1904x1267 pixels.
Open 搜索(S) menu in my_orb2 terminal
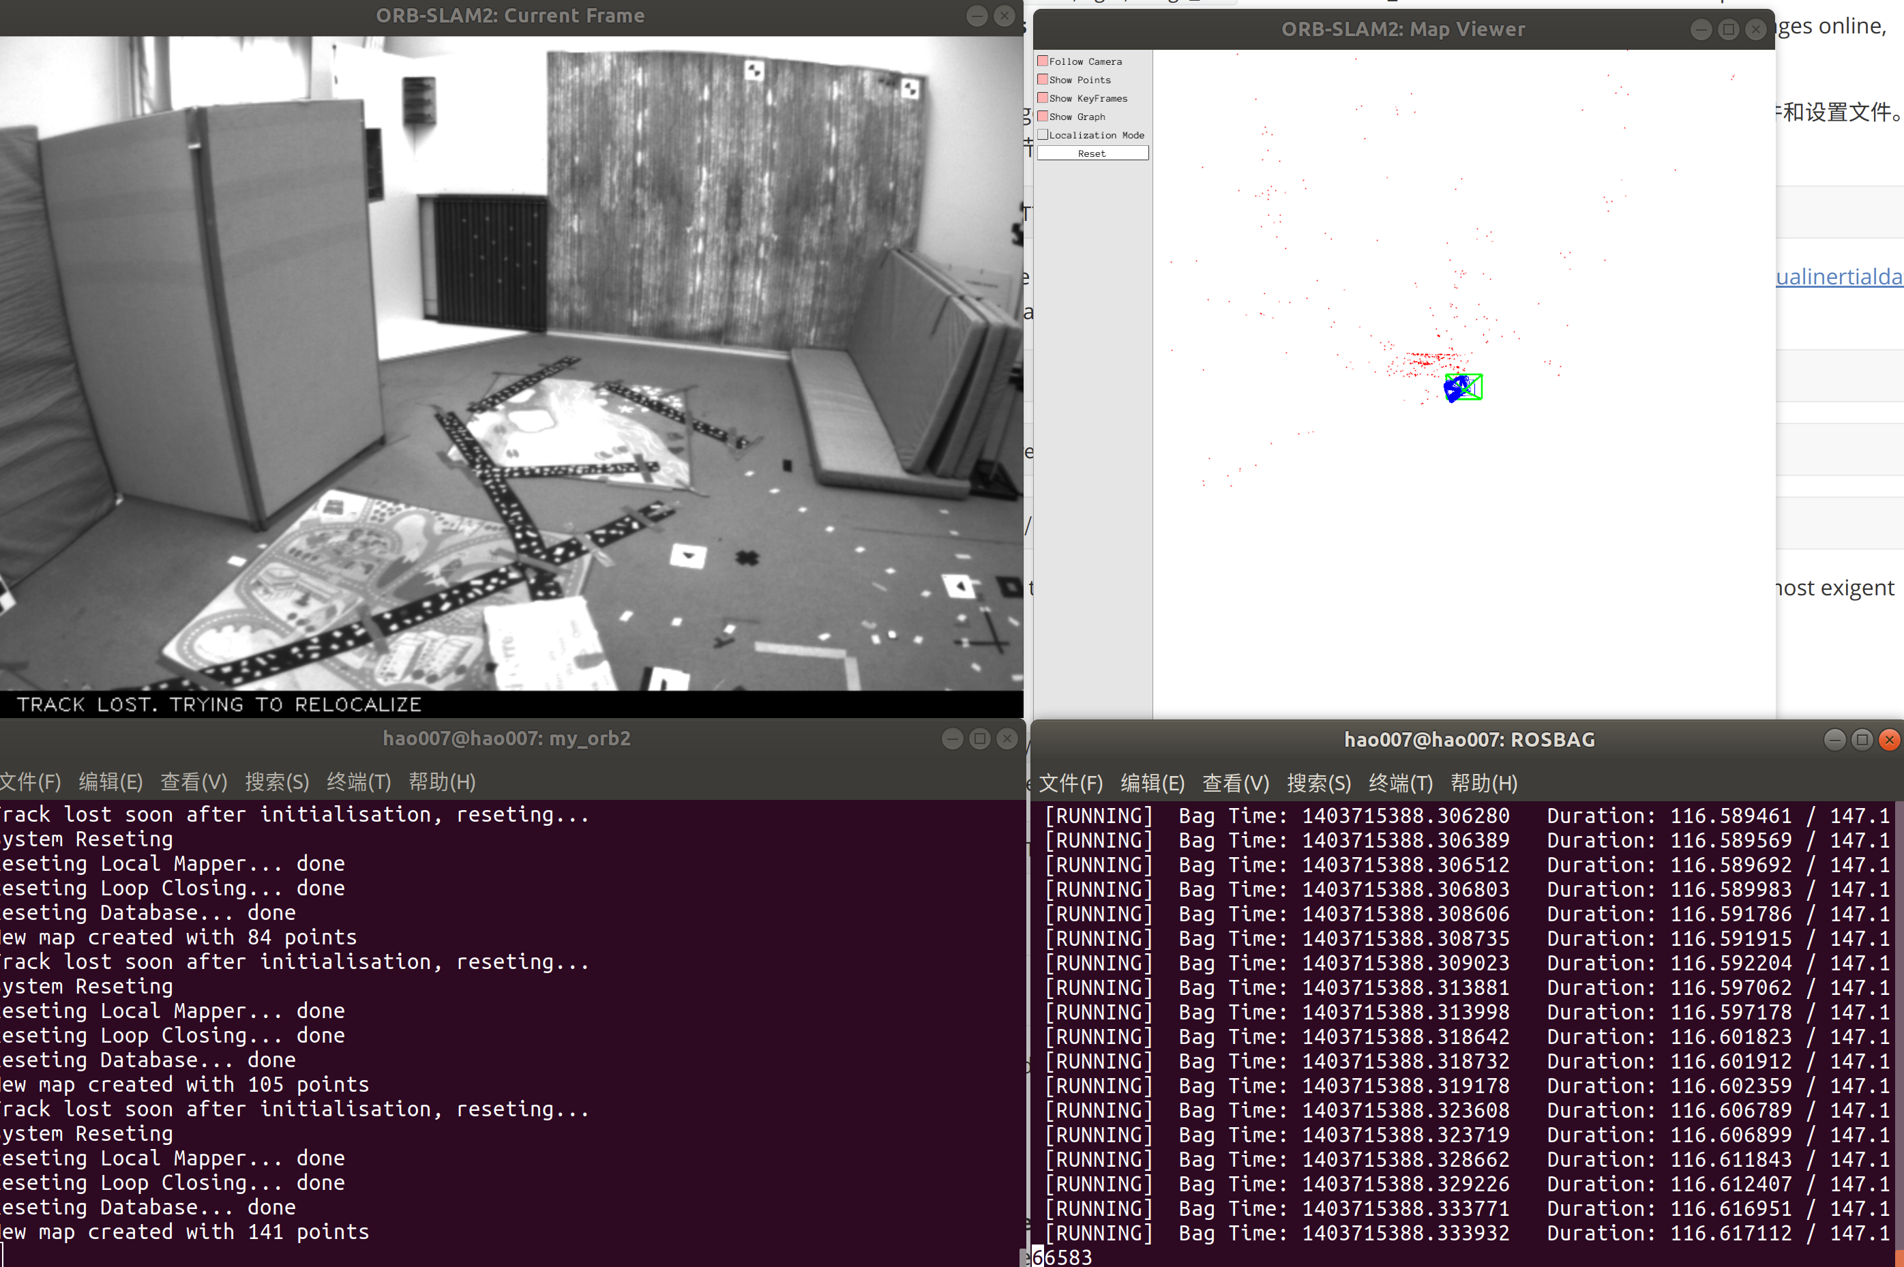(x=277, y=782)
